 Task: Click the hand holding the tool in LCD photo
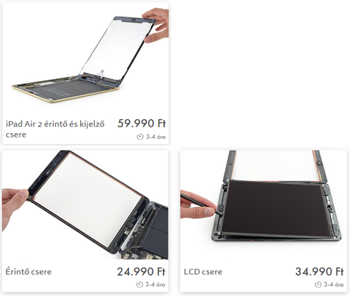[198, 205]
